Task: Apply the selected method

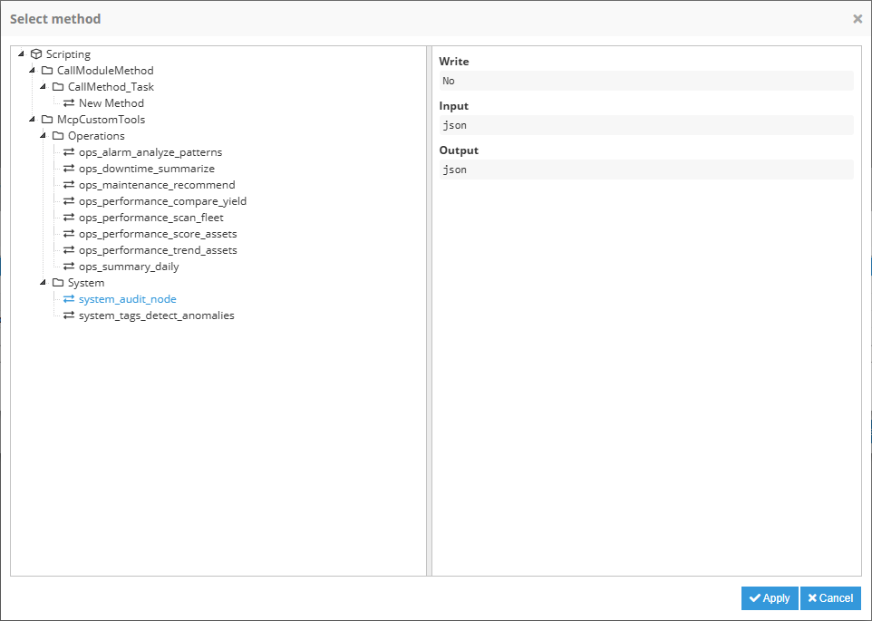Action: (770, 598)
